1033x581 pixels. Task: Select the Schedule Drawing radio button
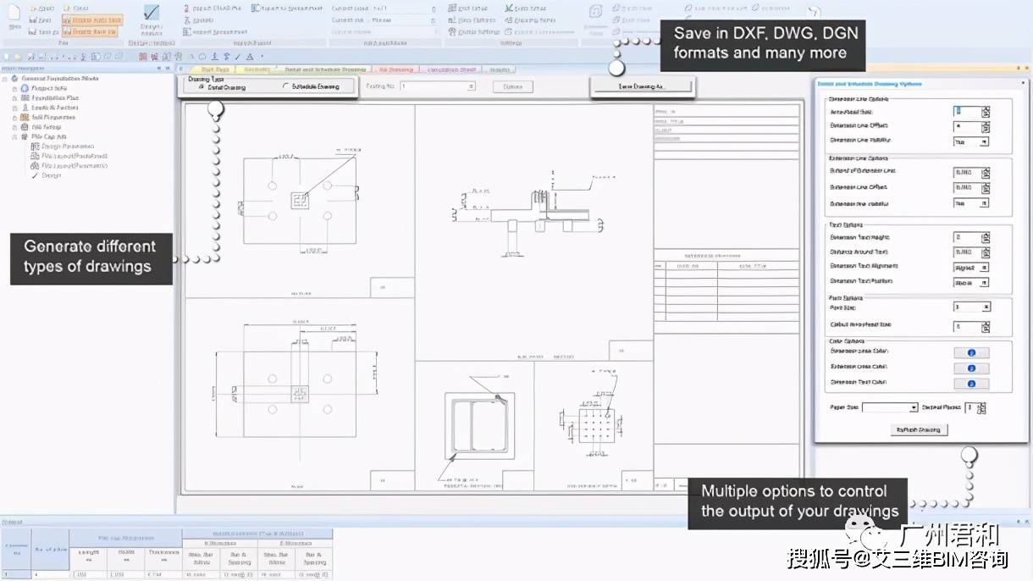click(284, 86)
